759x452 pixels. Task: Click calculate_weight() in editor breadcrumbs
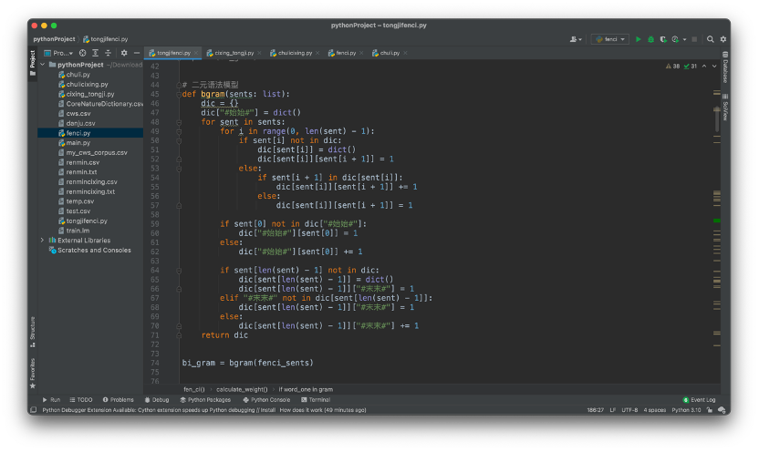pyautogui.click(x=242, y=389)
